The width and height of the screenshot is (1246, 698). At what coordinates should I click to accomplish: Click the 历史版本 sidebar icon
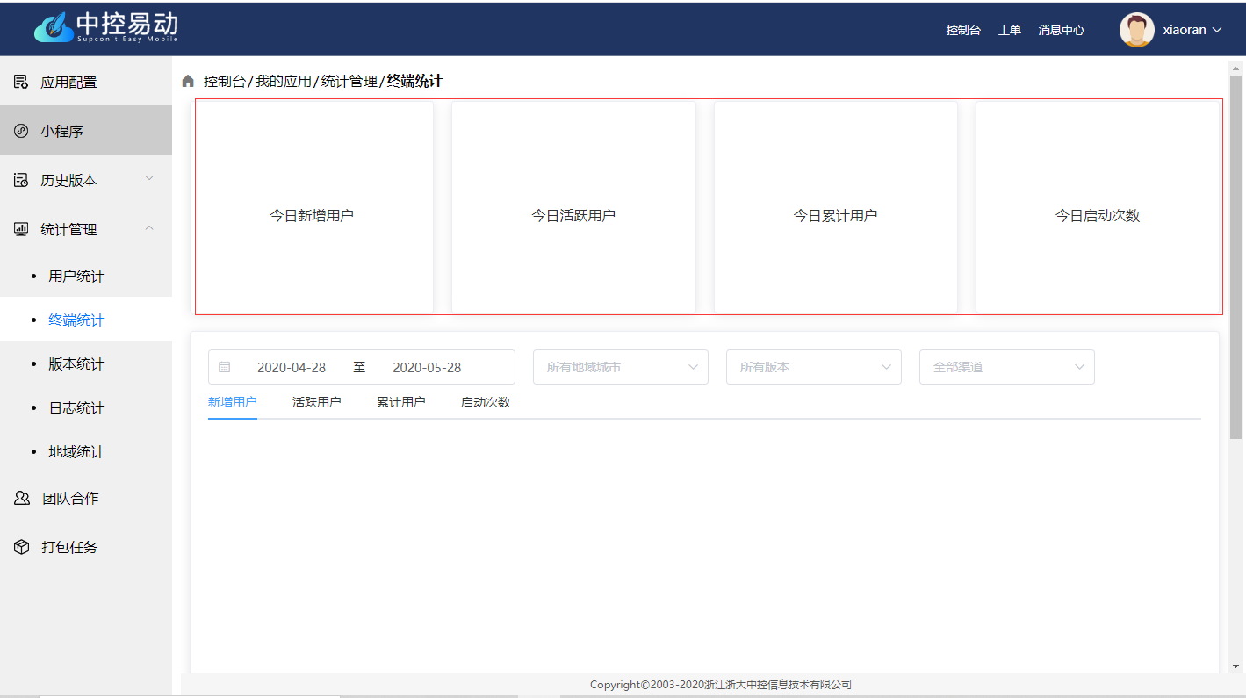[21, 180]
